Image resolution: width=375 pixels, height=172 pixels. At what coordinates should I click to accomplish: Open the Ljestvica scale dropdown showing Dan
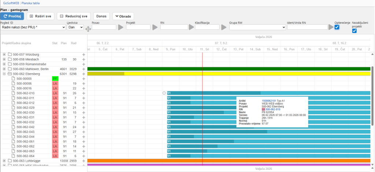(75, 27)
